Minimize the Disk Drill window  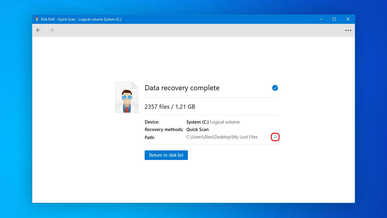pos(321,19)
